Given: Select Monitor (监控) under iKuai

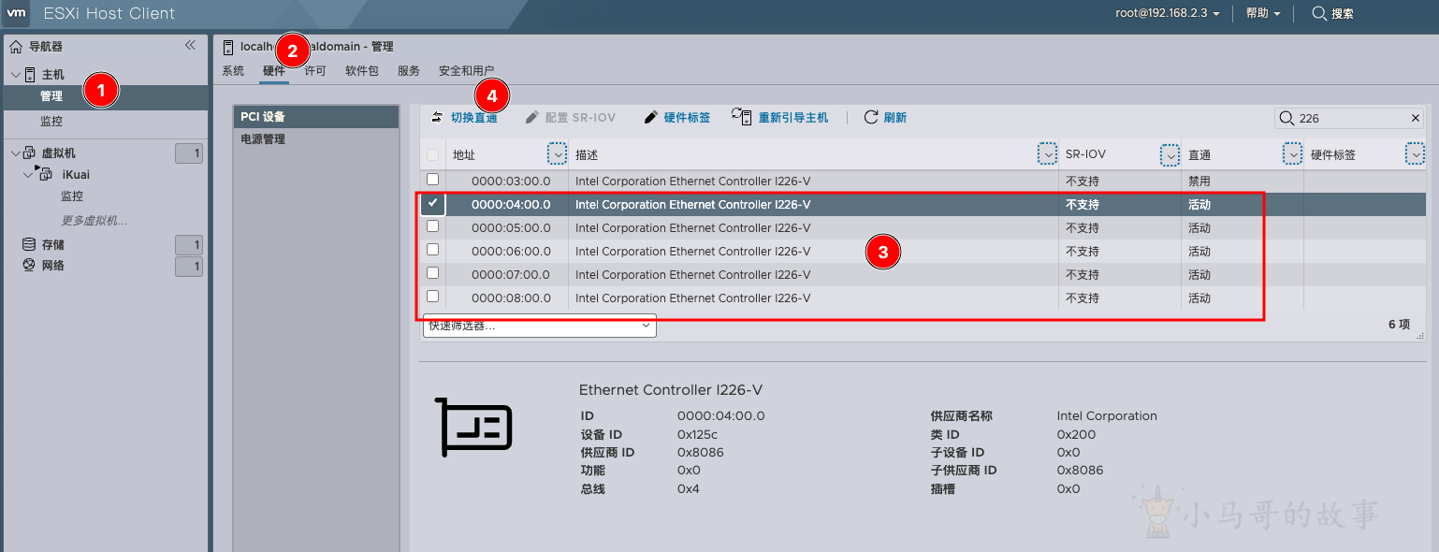Looking at the screenshot, I should point(72,196).
